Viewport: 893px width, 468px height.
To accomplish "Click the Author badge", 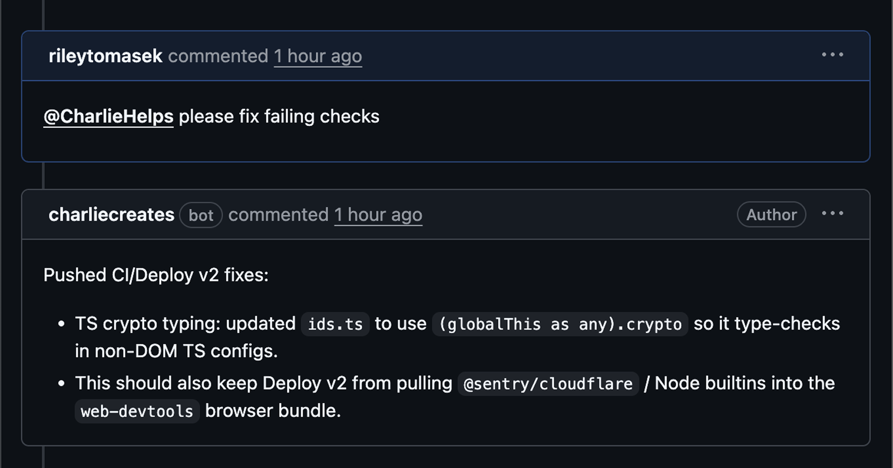I will tap(771, 214).
